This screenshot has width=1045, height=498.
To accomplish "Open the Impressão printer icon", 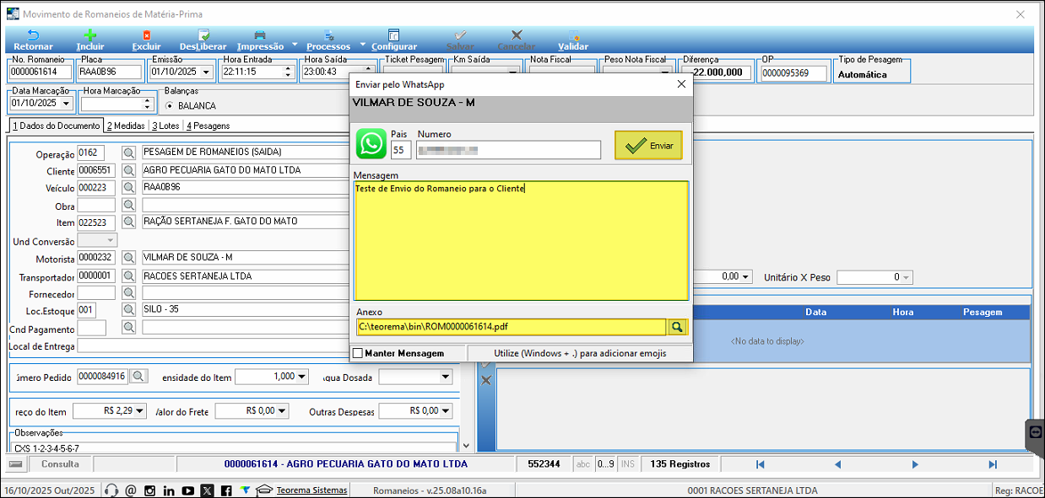I will [260, 35].
